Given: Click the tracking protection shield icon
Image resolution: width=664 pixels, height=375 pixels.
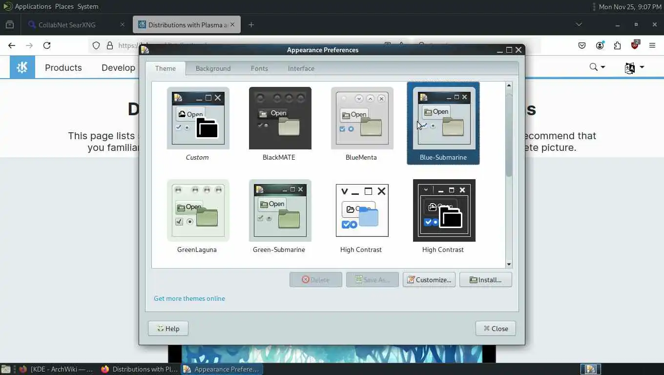Looking at the screenshot, I should click(x=96, y=45).
